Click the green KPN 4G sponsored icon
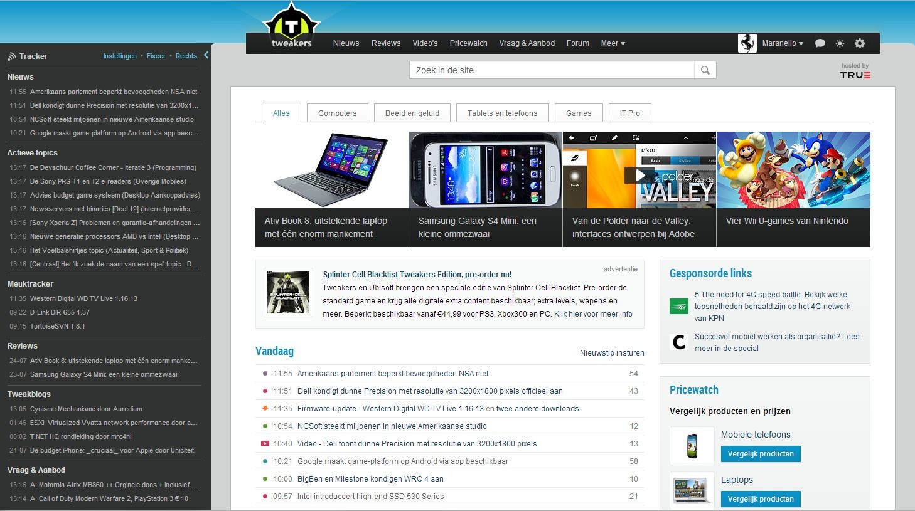 tap(679, 307)
